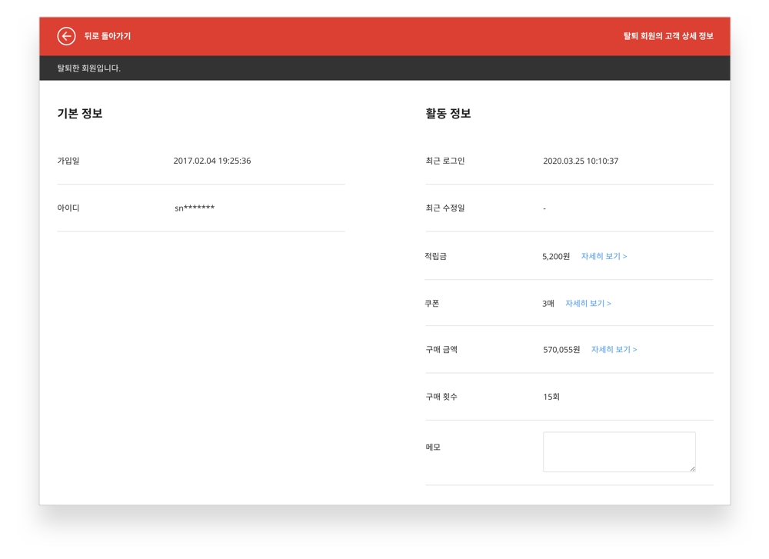The image size is (769, 559).
Task: Click the 가입일 date value 2017.02.04
Action: [x=211, y=161]
